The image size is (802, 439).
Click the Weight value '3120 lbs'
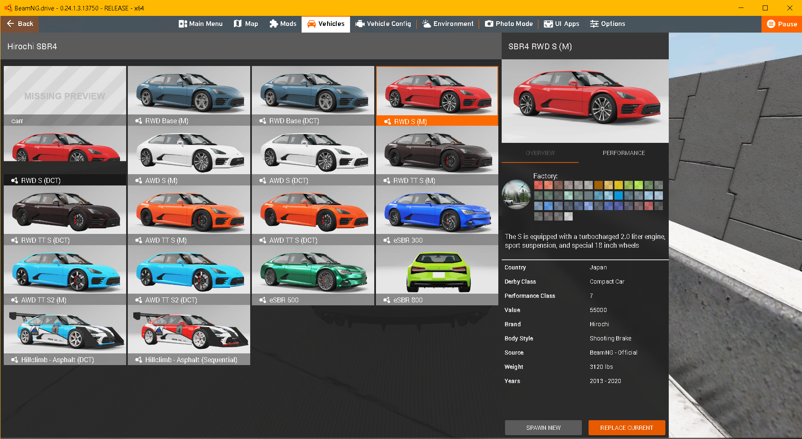[601, 367]
